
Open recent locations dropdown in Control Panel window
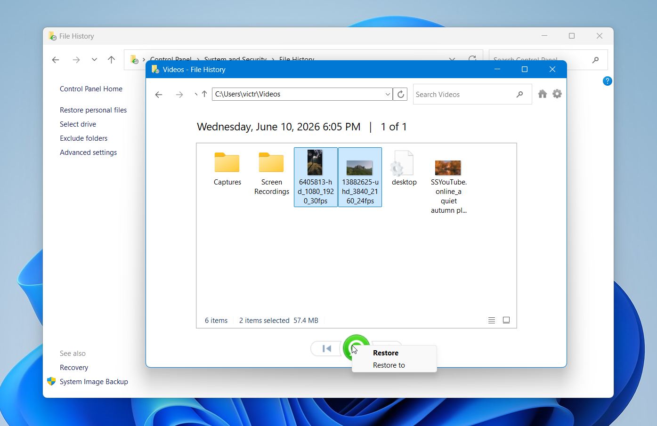(94, 60)
